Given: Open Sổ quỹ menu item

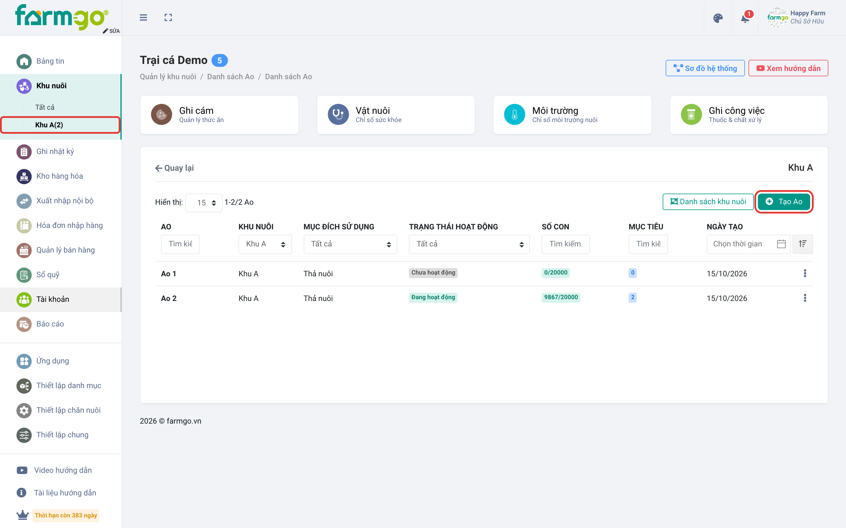Looking at the screenshot, I should tap(61, 275).
